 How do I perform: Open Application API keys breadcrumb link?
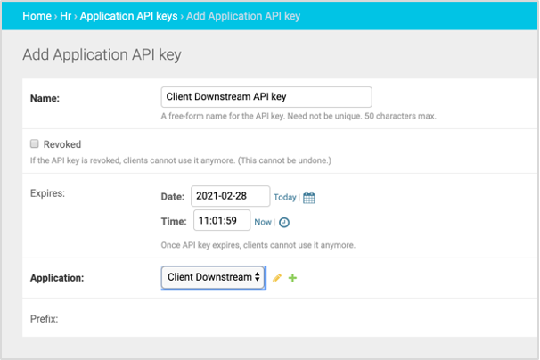[x=130, y=16]
